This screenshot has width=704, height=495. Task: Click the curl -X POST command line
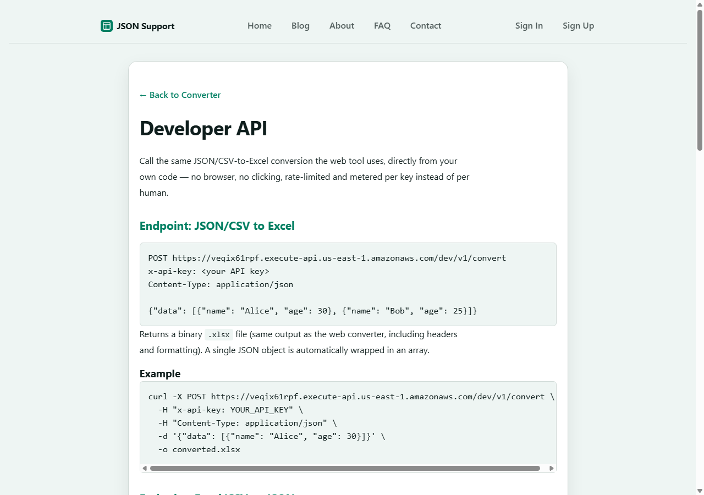click(x=351, y=397)
